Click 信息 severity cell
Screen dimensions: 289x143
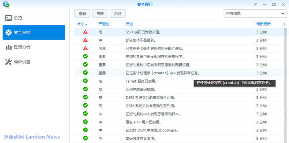[x=102, y=49]
